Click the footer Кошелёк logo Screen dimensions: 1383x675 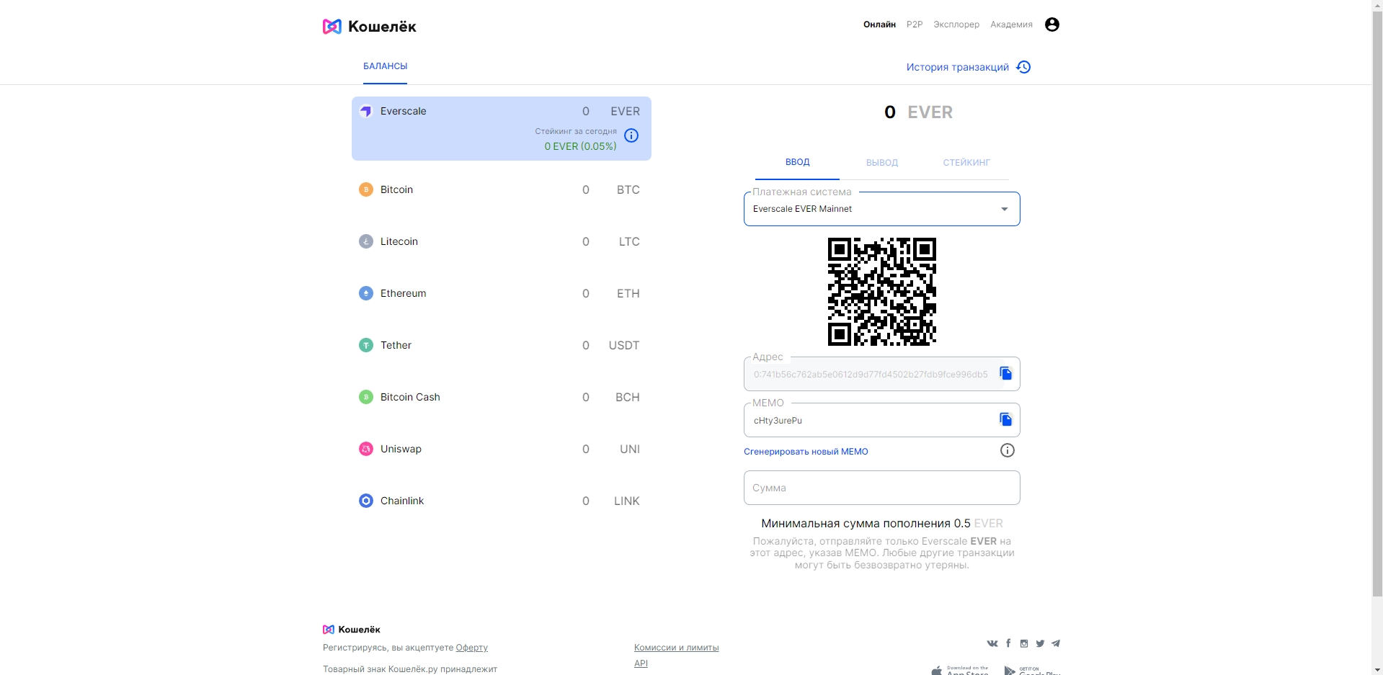352,630
